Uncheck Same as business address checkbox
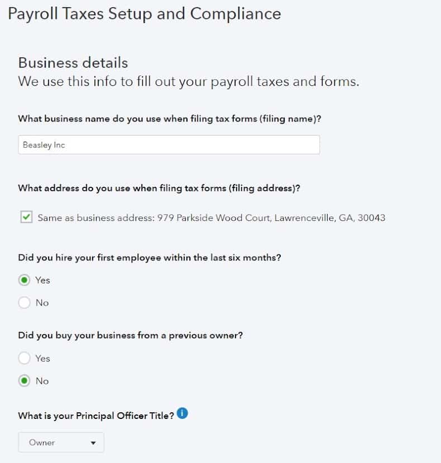 click(x=26, y=217)
